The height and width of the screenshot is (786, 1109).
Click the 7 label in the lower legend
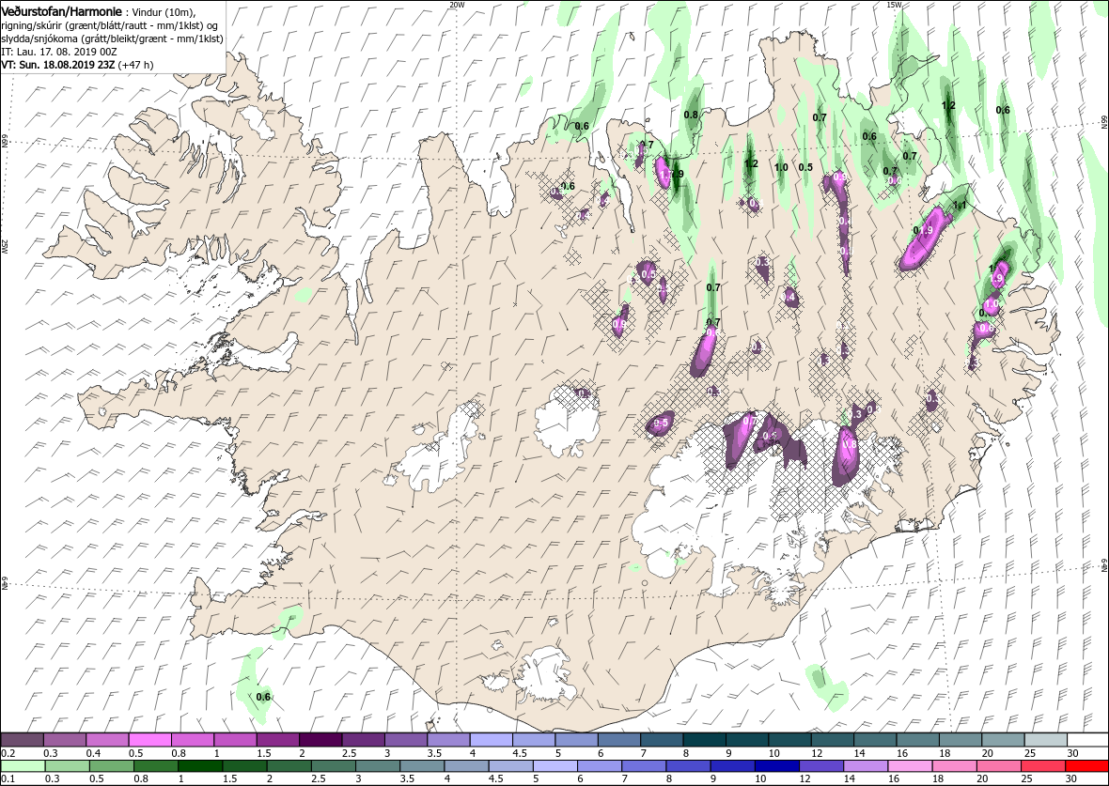click(625, 778)
